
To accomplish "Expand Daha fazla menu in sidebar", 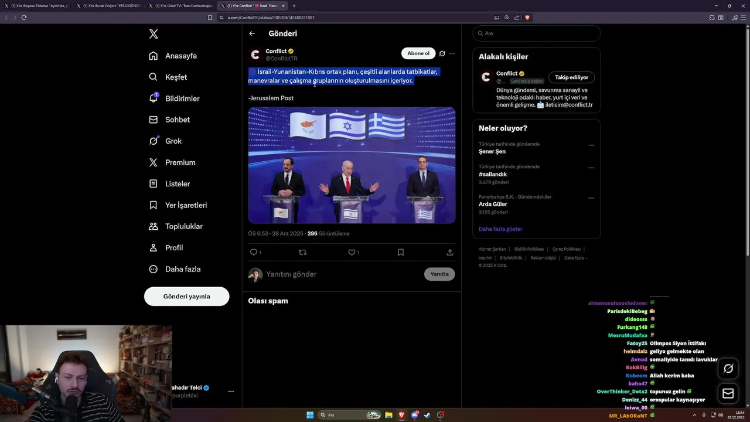I will (175, 269).
